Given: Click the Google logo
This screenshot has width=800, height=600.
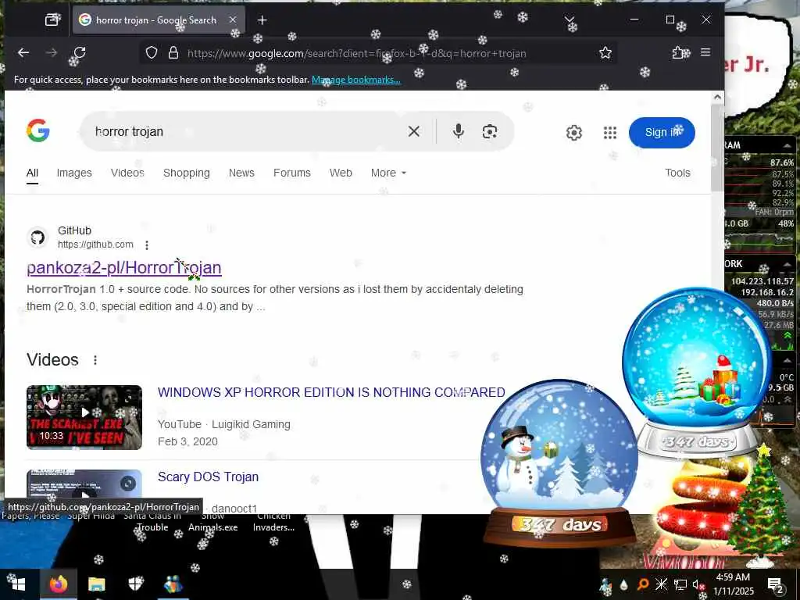Looking at the screenshot, I should tap(38, 130).
